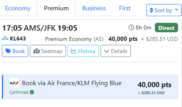Image resolution: width=182 pixels, height=107 pixels.
Task: Click the sort arrows icon
Action: 151,10
